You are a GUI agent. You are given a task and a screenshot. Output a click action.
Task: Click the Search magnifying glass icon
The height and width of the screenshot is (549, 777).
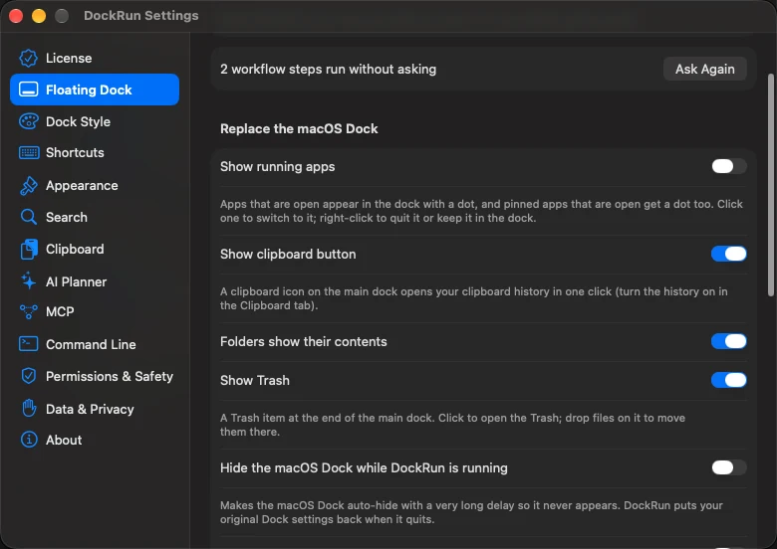28,217
